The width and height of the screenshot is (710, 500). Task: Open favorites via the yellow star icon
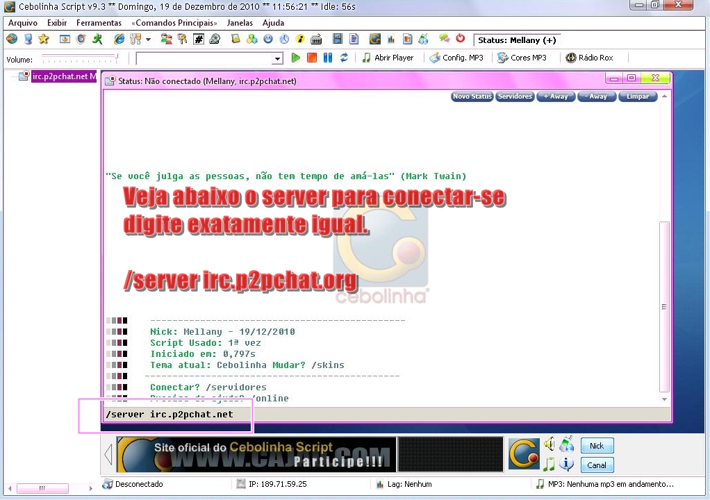click(44, 40)
